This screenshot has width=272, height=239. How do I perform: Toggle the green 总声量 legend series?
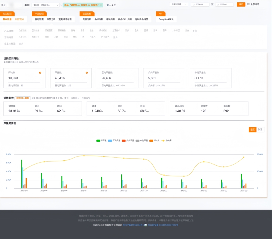101,141
